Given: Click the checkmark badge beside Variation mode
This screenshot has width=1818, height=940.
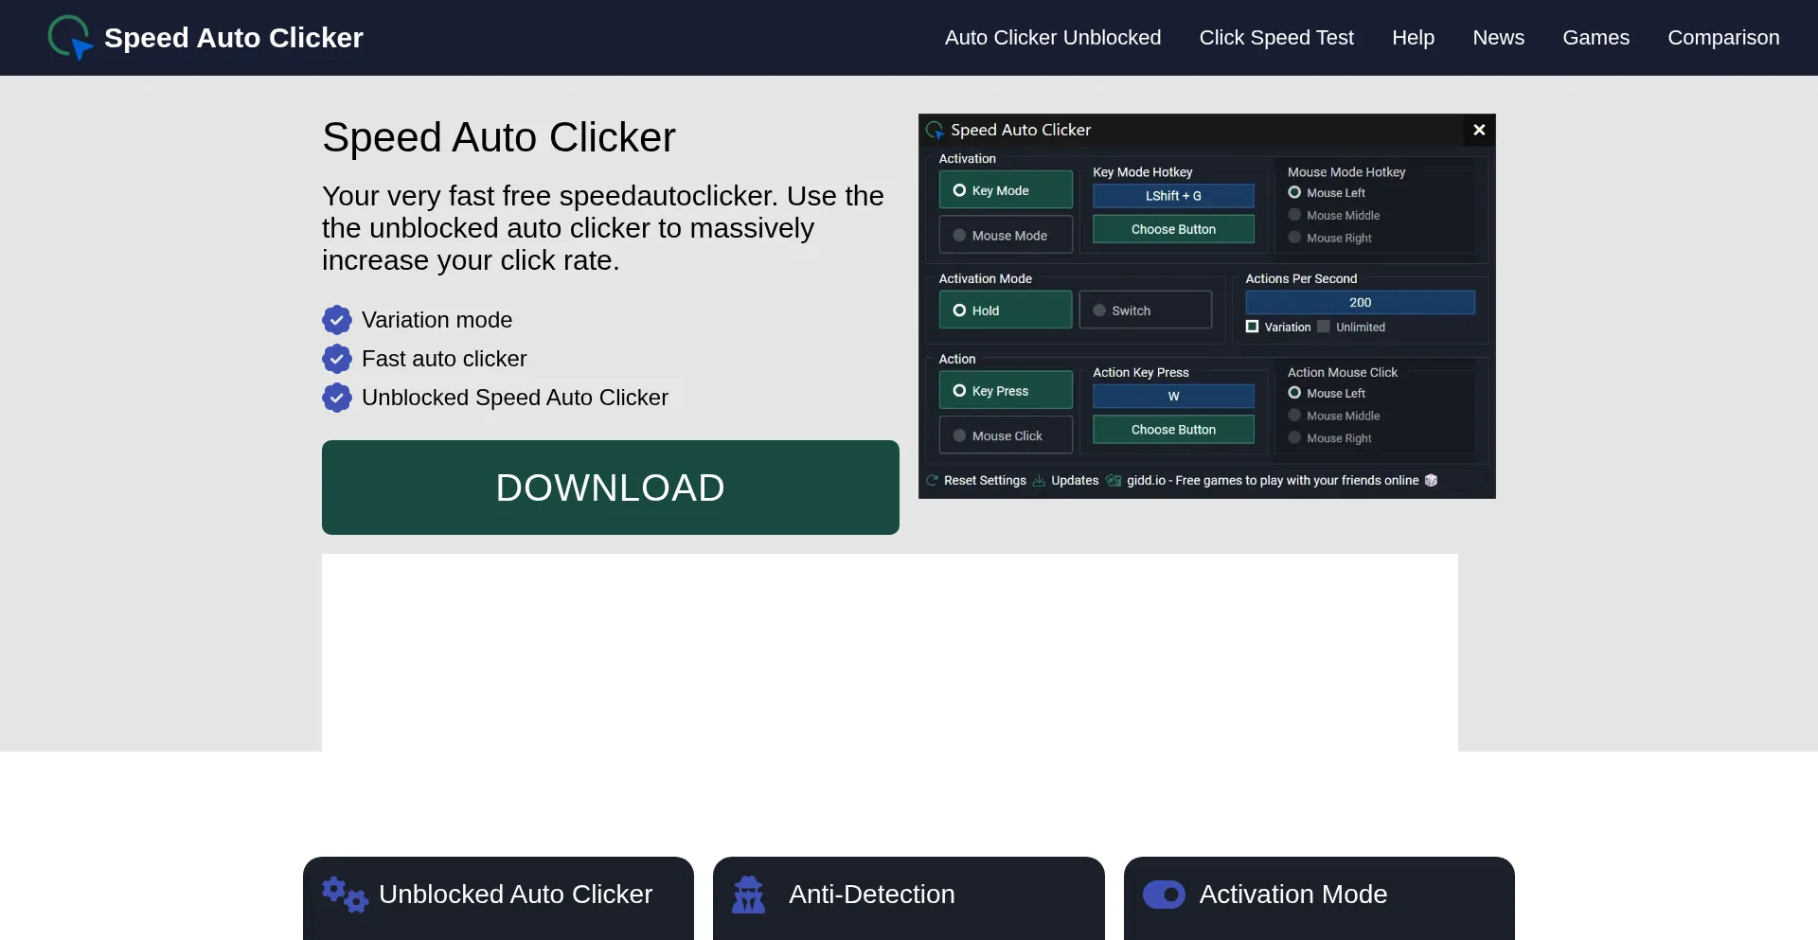Looking at the screenshot, I should click(x=337, y=320).
